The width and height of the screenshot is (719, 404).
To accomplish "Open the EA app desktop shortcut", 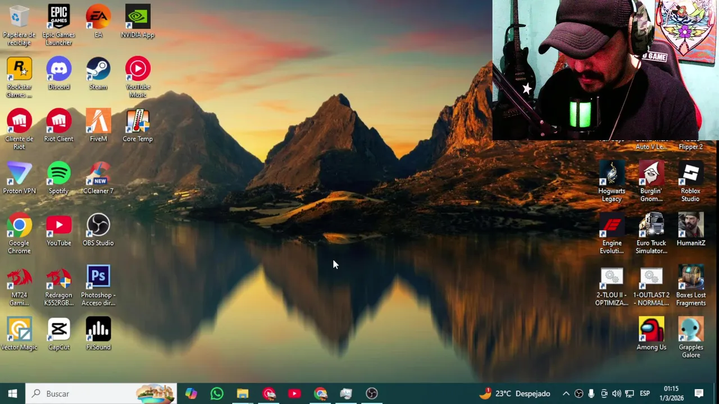I will click(x=98, y=22).
